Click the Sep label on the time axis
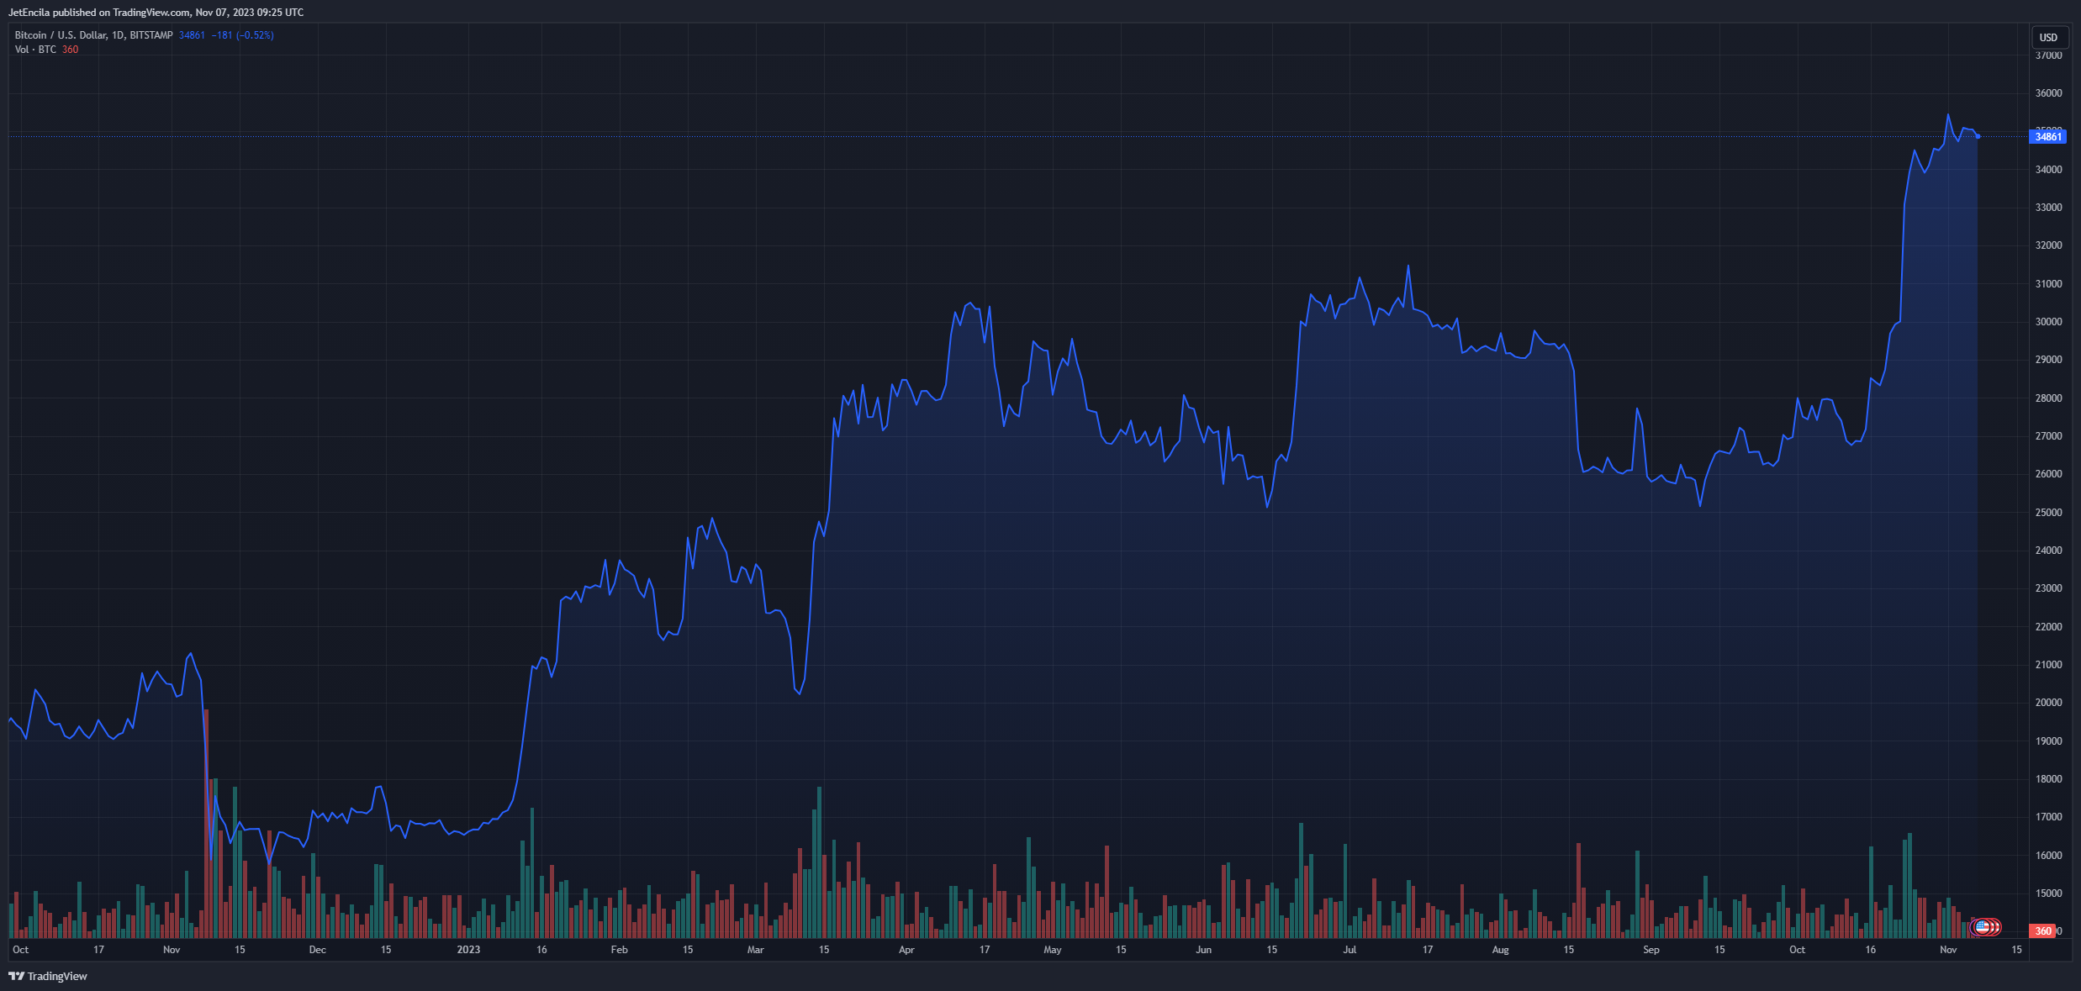 click(1651, 950)
